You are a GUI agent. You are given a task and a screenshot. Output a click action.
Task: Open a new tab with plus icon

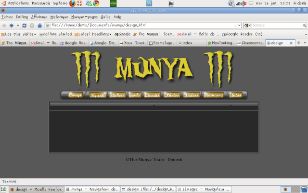coord(299,42)
